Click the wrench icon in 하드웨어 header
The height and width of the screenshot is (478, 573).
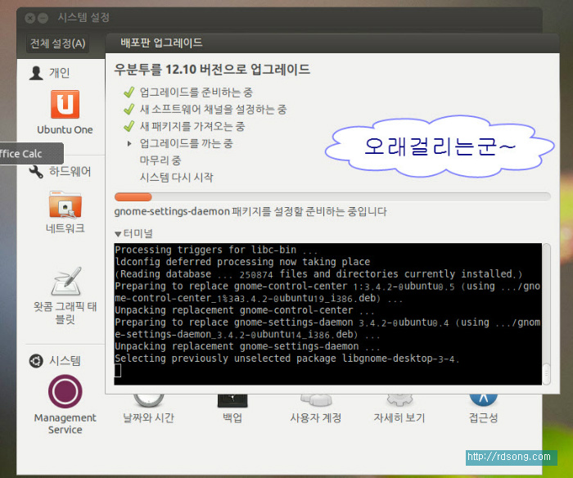pyautogui.click(x=36, y=172)
